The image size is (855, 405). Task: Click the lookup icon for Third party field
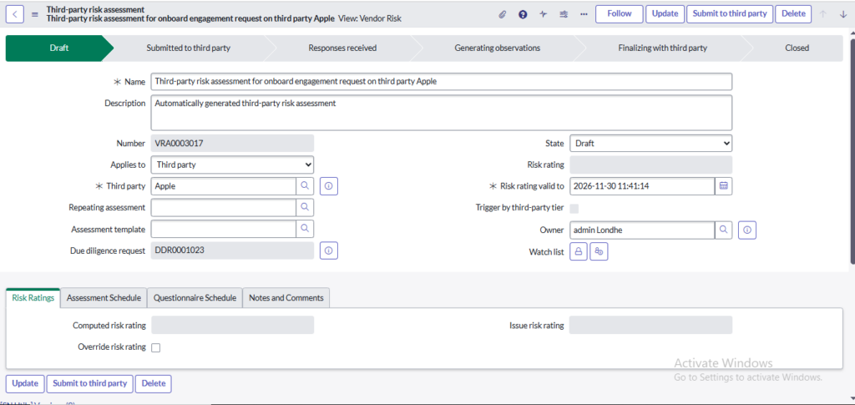coord(306,185)
